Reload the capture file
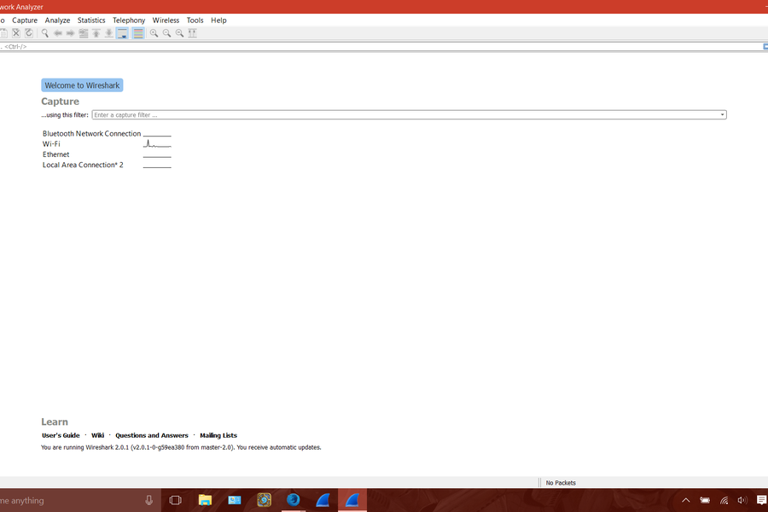The height and width of the screenshot is (512, 768). [x=28, y=32]
